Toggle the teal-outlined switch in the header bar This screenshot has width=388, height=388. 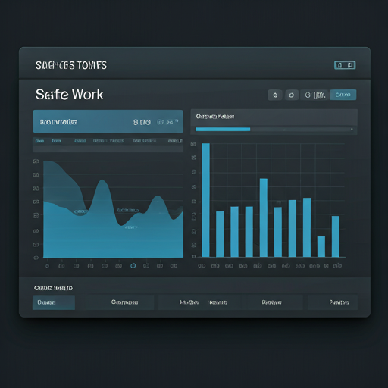click(x=345, y=65)
